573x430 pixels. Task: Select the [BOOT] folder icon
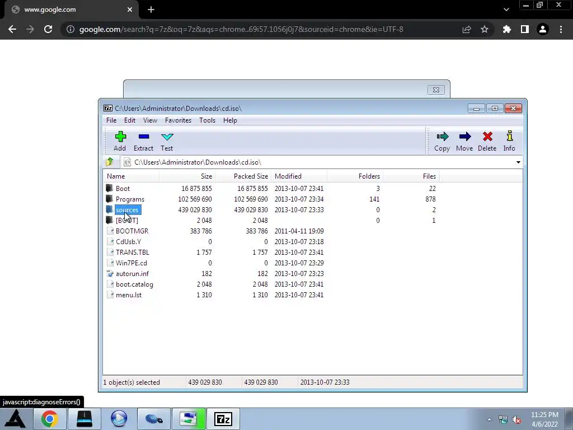109,220
